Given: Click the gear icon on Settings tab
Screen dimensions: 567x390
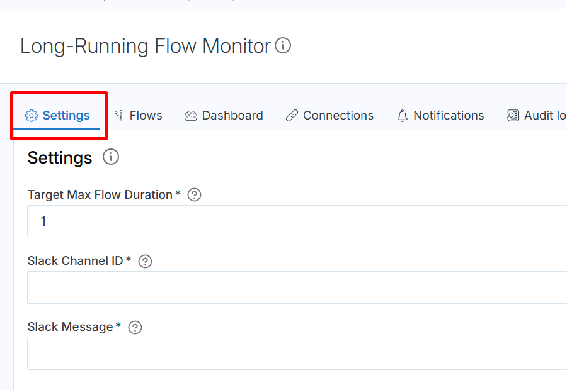Looking at the screenshot, I should tap(31, 116).
